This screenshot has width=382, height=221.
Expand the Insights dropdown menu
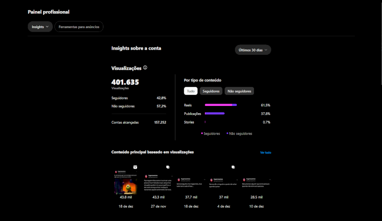pos(40,27)
